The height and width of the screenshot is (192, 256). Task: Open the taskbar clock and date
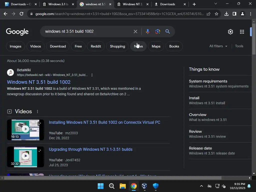pos(237,186)
